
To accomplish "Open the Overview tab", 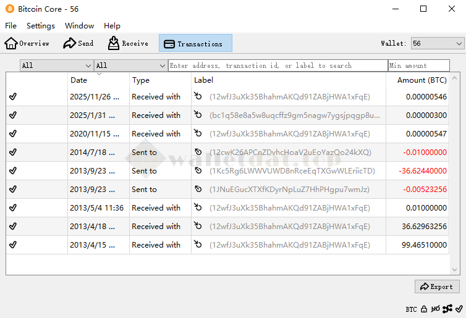I will [x=27, y=43].
